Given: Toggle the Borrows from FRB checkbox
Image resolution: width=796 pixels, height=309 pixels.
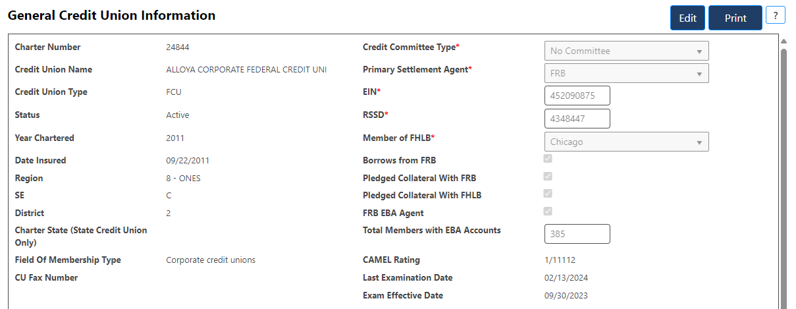Looking at the screenshot, I should point(548,159).
